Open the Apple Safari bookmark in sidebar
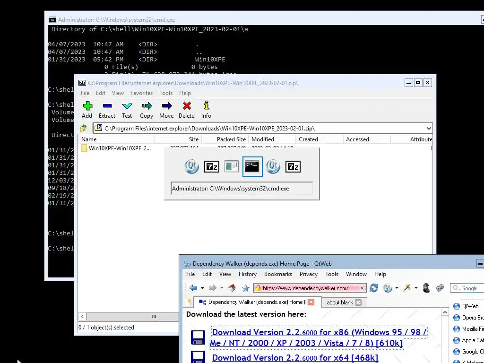484x363 pixels. click(x=468, y=340)
